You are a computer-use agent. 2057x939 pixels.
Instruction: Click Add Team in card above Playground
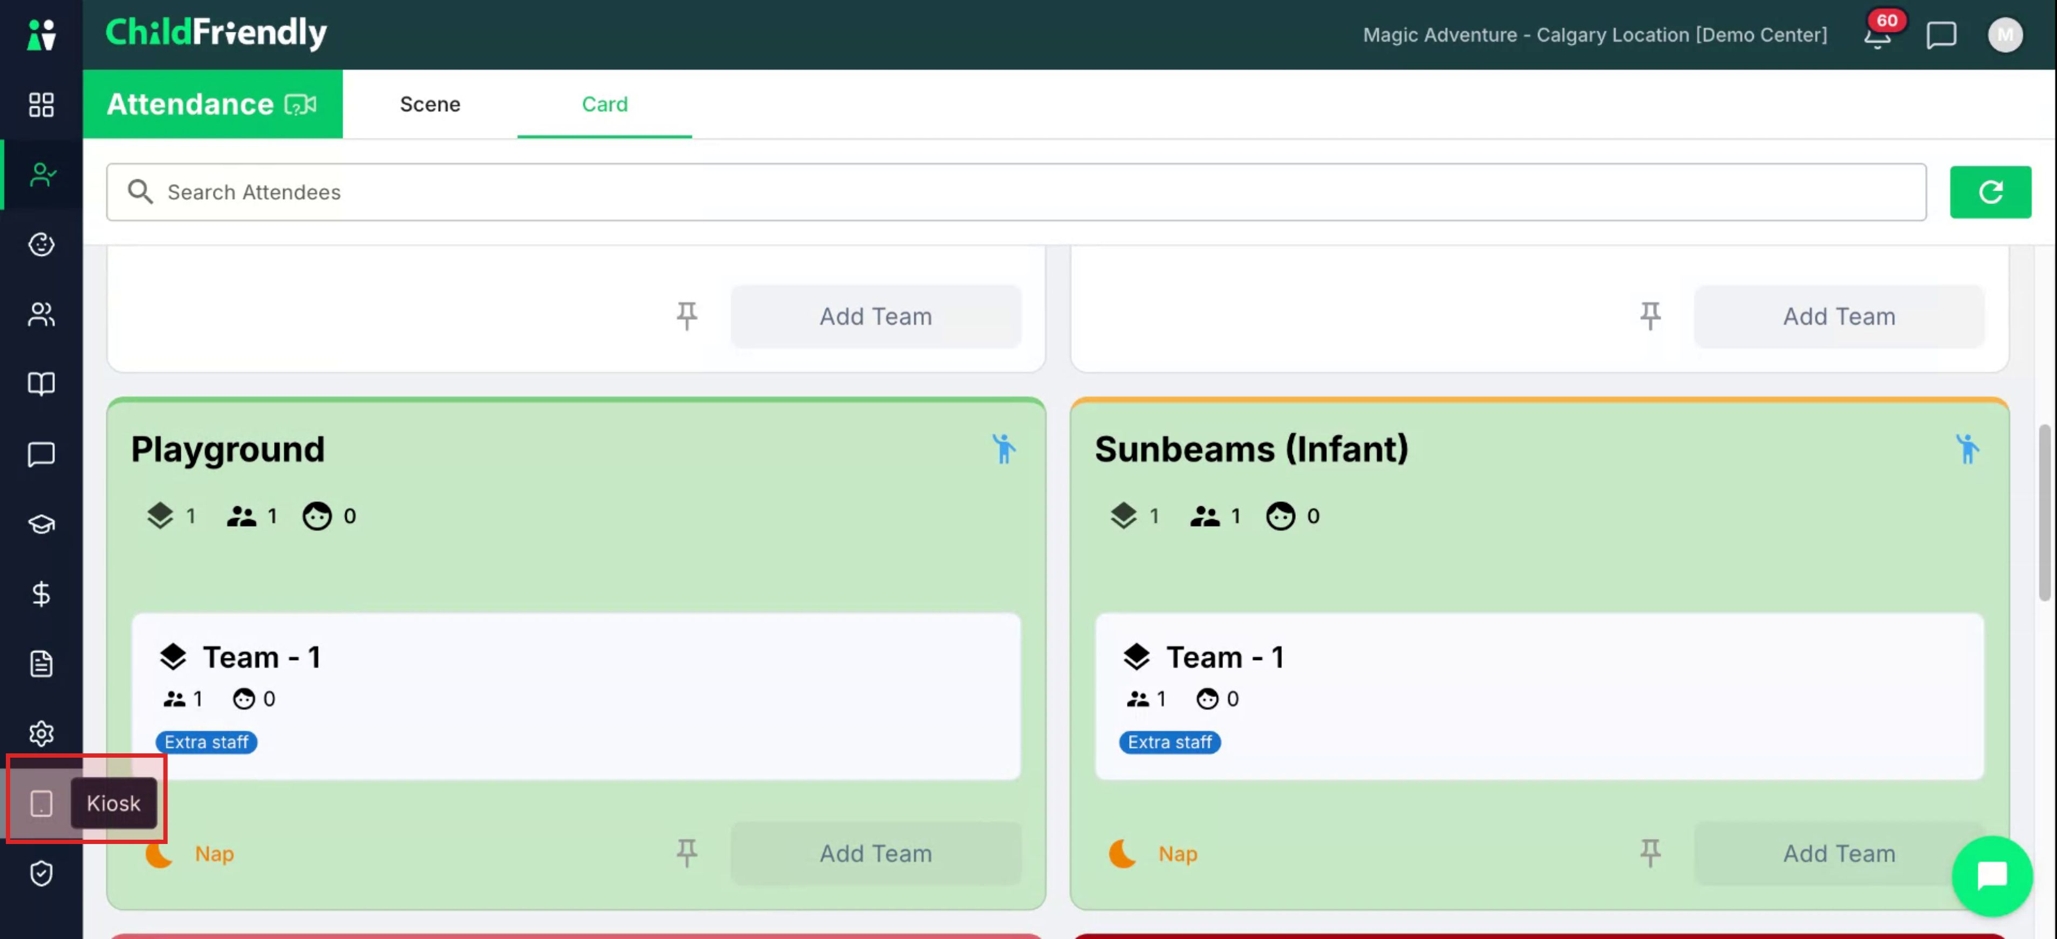[875, 316]
